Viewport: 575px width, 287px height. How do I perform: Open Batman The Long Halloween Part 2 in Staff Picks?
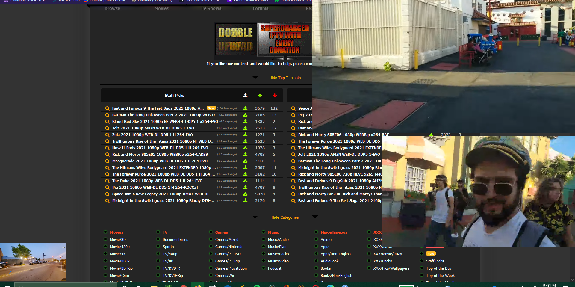[165, 115]
